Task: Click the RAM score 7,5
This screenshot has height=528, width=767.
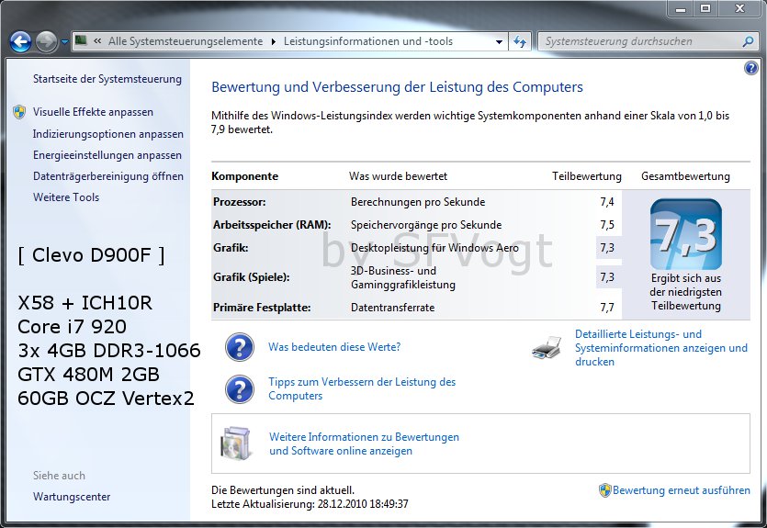Action: (607, 225)
